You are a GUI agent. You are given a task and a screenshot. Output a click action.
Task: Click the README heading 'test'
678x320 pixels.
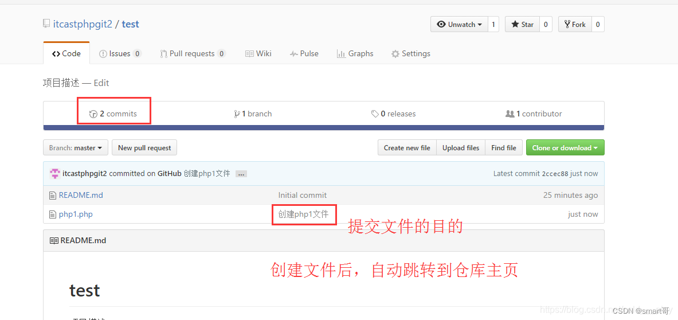[85, 290]
